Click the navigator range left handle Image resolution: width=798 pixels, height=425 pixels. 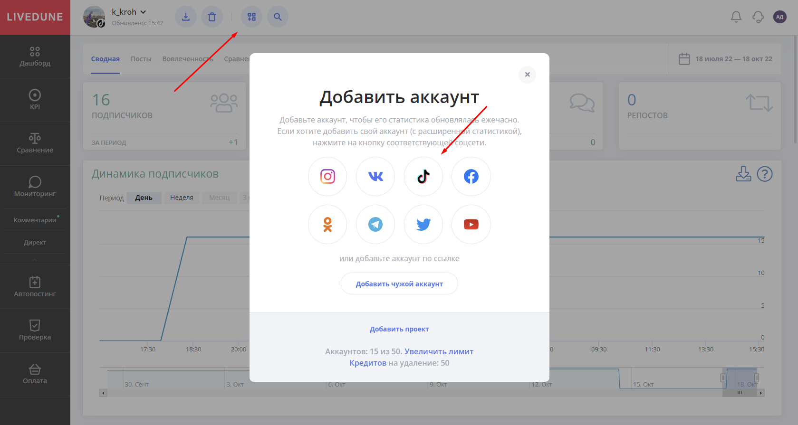pos(723,378)
